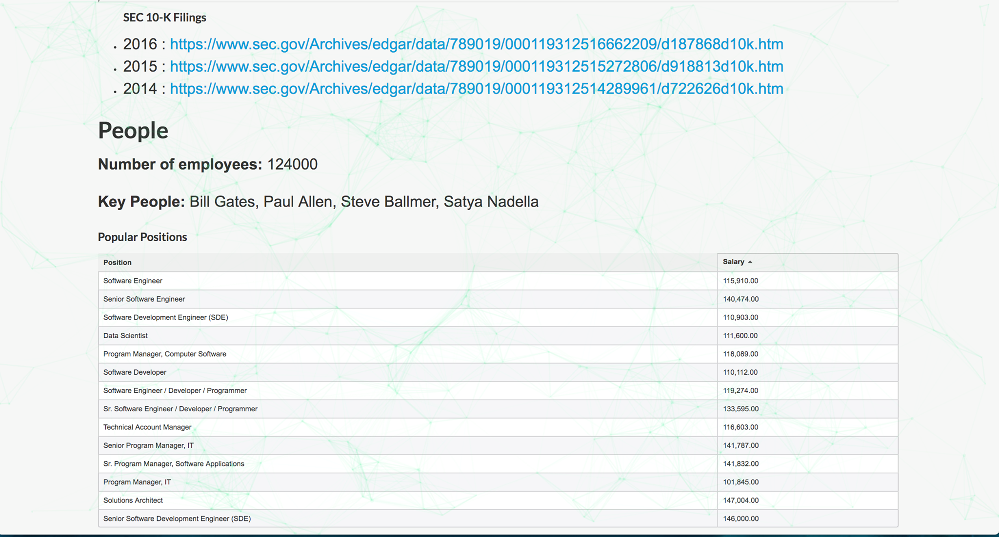Click Senior Software Development Engineer (SDE) row

(177, 518)
